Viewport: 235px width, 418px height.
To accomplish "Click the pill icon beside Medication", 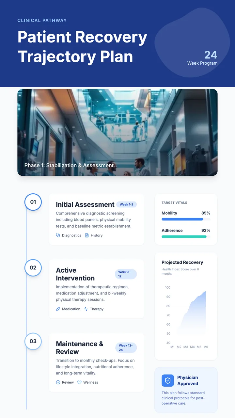I will [58, 309].
